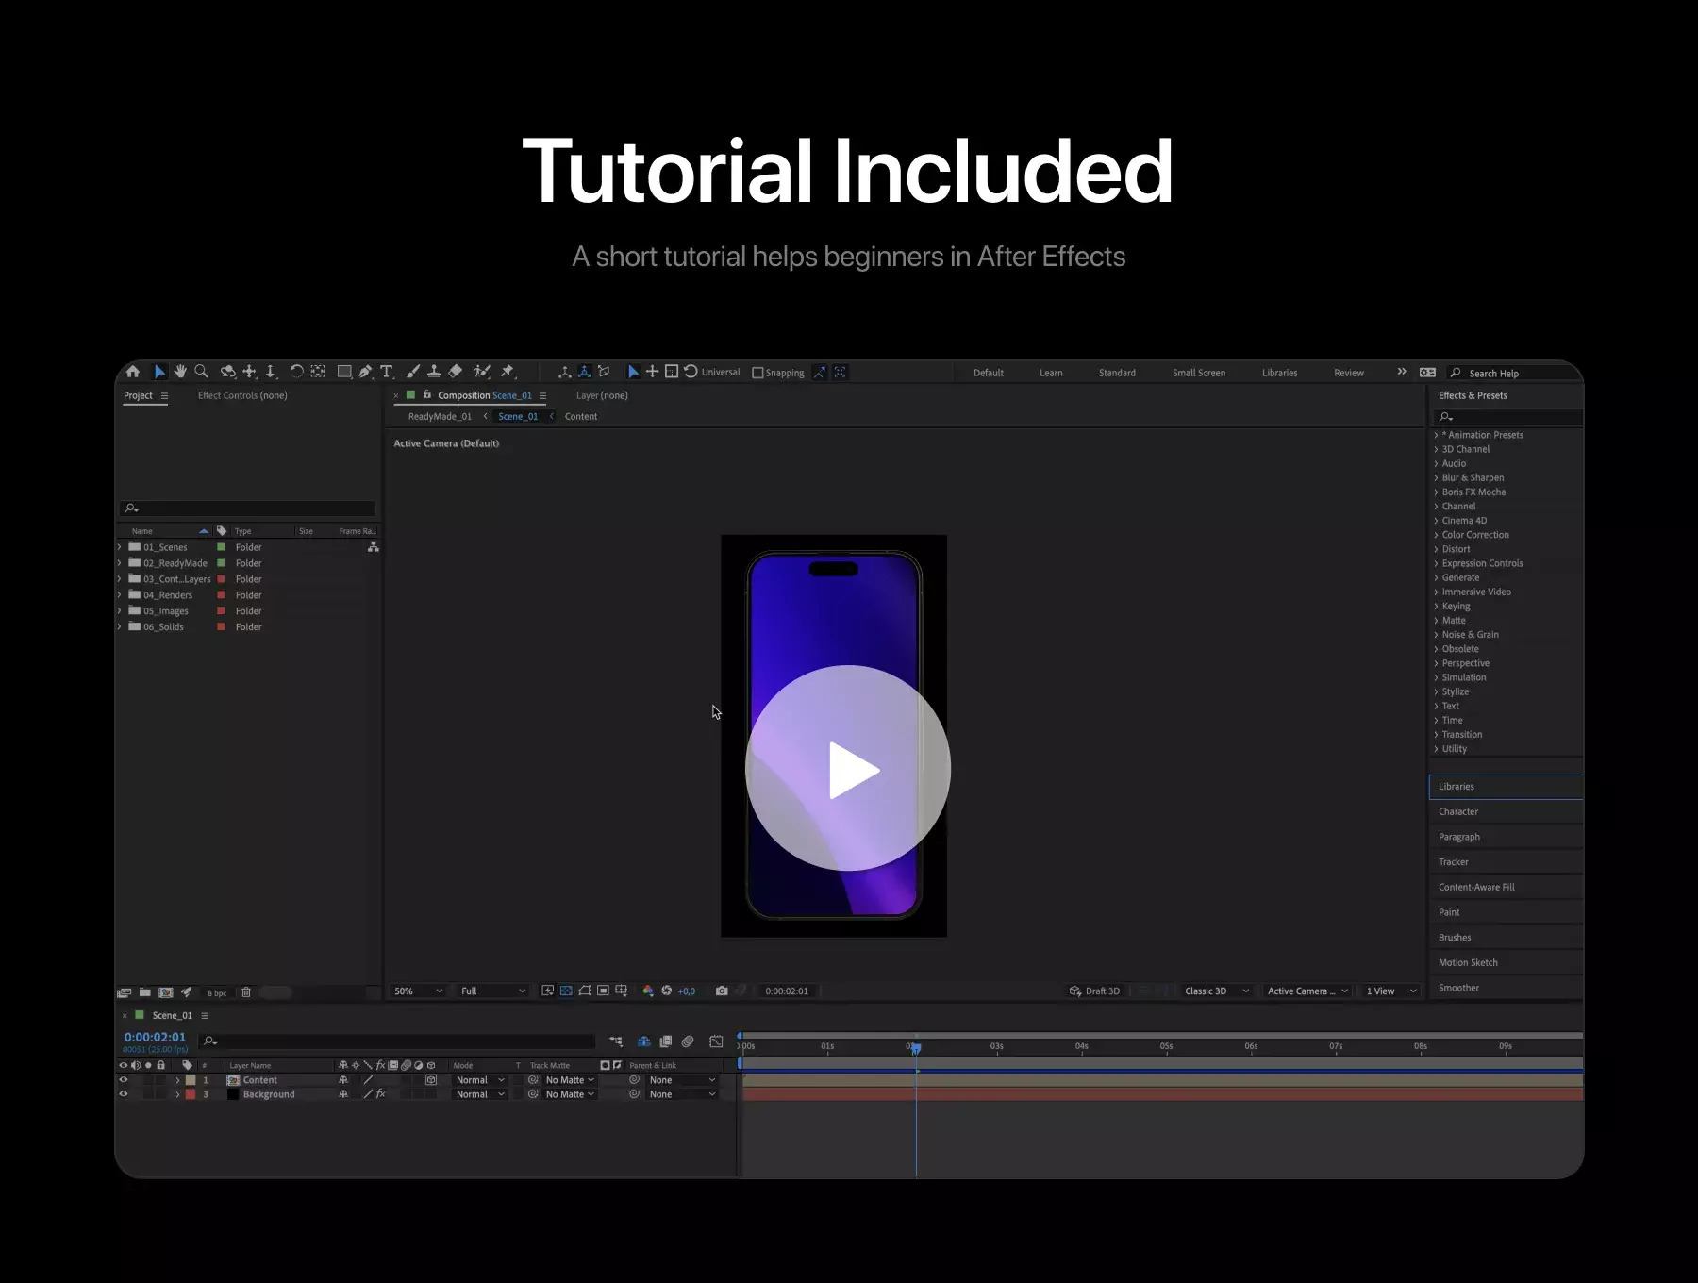The image size is (1698, 1283).
Task: Open Background layer No Matte dropdown
Action: (570, 1094)
